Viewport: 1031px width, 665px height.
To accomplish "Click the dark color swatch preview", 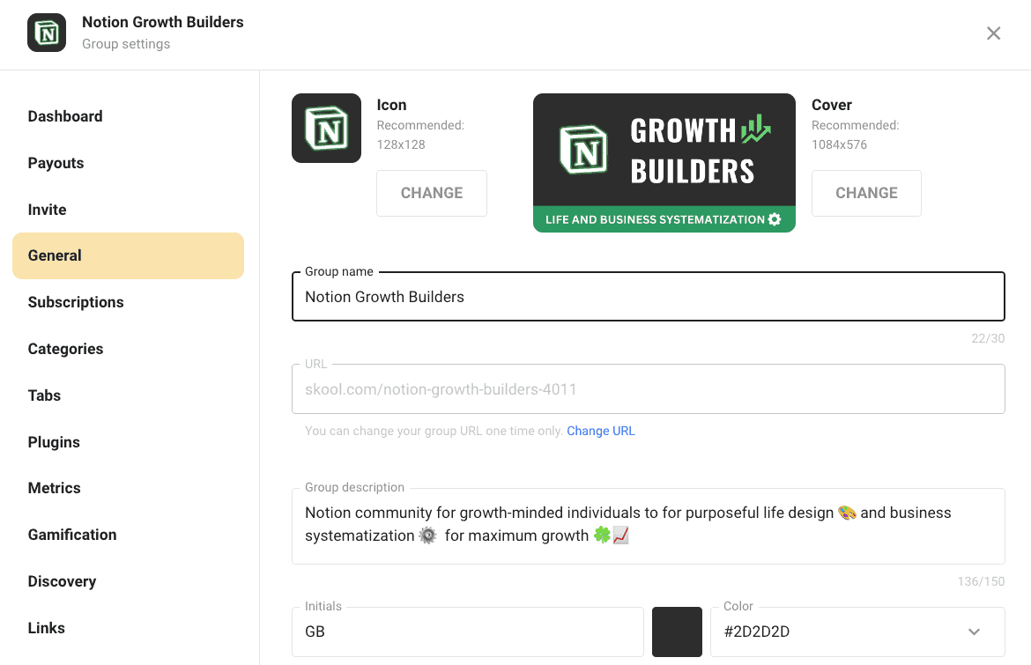I will tap(677, 632).
